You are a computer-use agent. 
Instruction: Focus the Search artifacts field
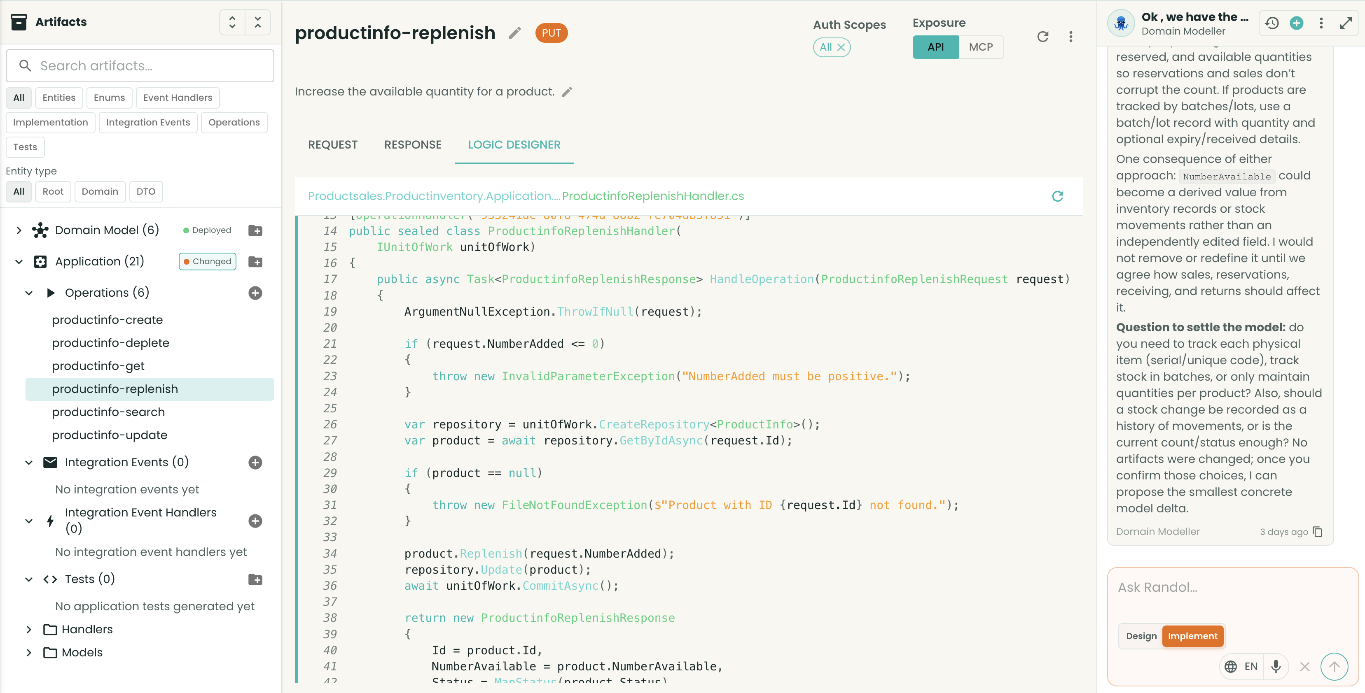click(140, 66)
